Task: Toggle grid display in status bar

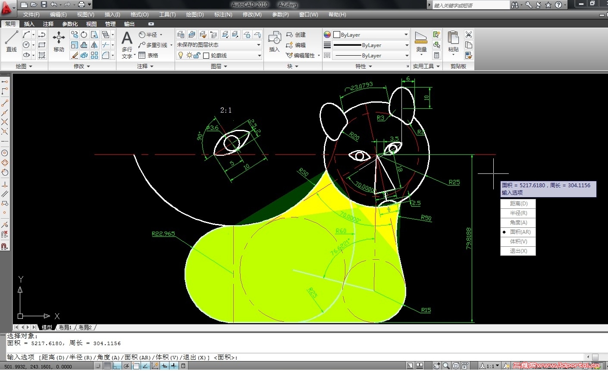Action: [x=107, y=366]
